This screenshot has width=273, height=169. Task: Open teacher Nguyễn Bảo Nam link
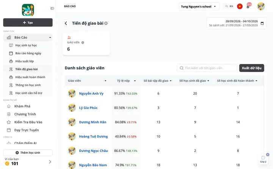coord(93,165)
